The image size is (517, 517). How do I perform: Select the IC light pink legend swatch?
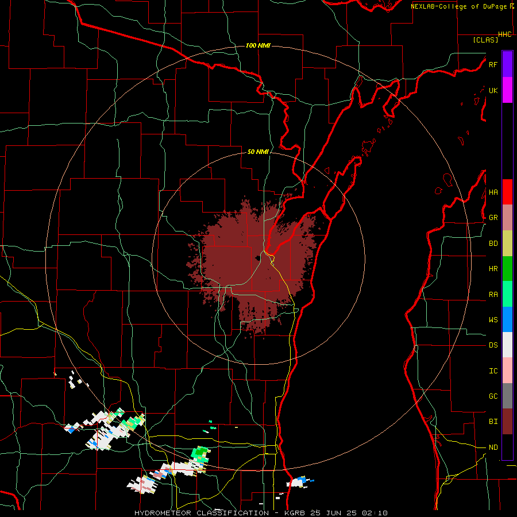click(x=507, y=371)
